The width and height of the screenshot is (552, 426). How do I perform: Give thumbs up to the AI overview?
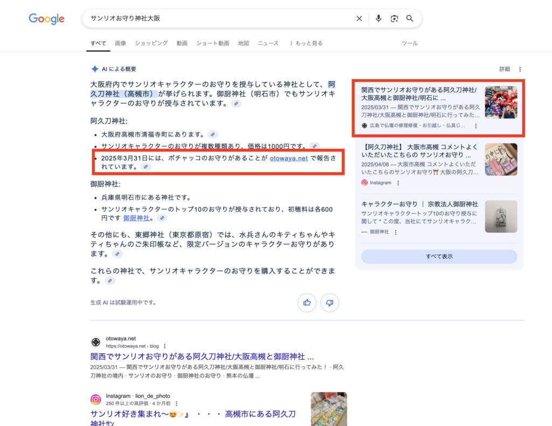click(307, 303)
